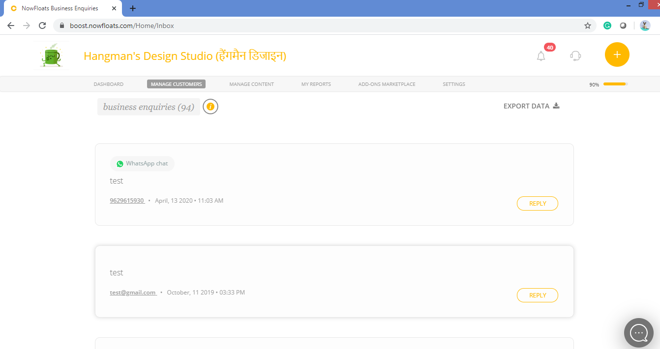This screenshot has height=349, width=660.
Task: Reply to the test@gmail.com enquiry
Action: (538, 295)
